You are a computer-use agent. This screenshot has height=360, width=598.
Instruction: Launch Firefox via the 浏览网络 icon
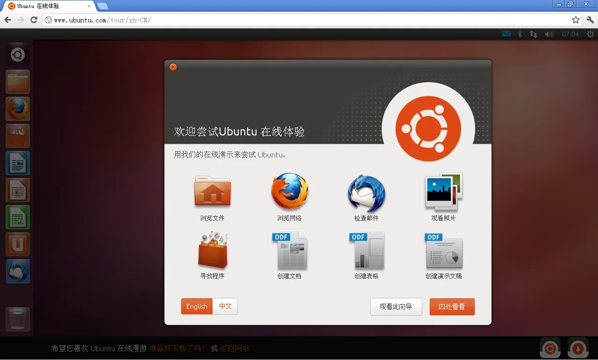[x=289, y=191]
